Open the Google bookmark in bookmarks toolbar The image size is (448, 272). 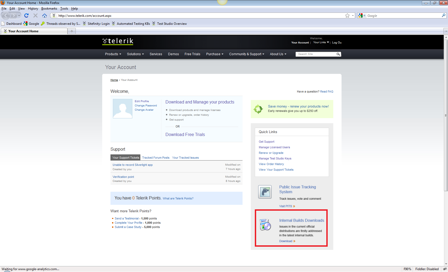31,23
